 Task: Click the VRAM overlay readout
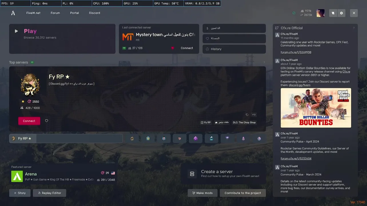point(202,3)
